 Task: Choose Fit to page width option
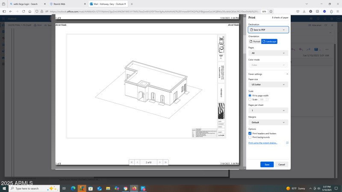(x=250, y=96)
